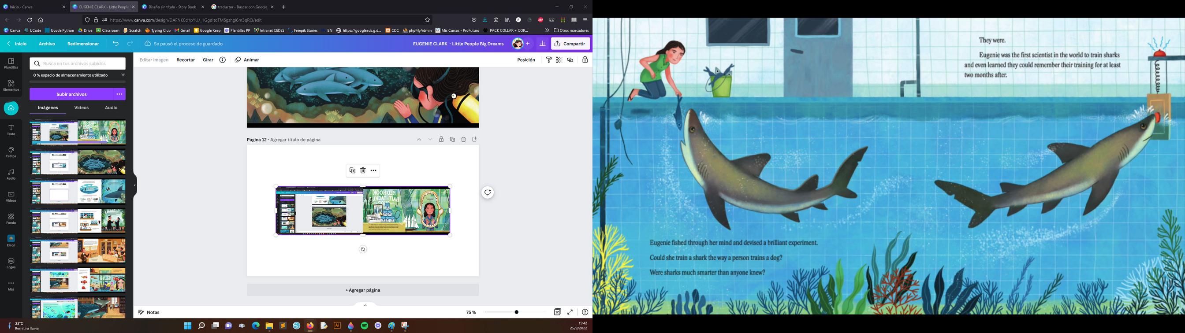The width and height of the screenshot is (1185, 333).
Task: Open Spotify from the Windows taskbar
Action: click(365, 326)
